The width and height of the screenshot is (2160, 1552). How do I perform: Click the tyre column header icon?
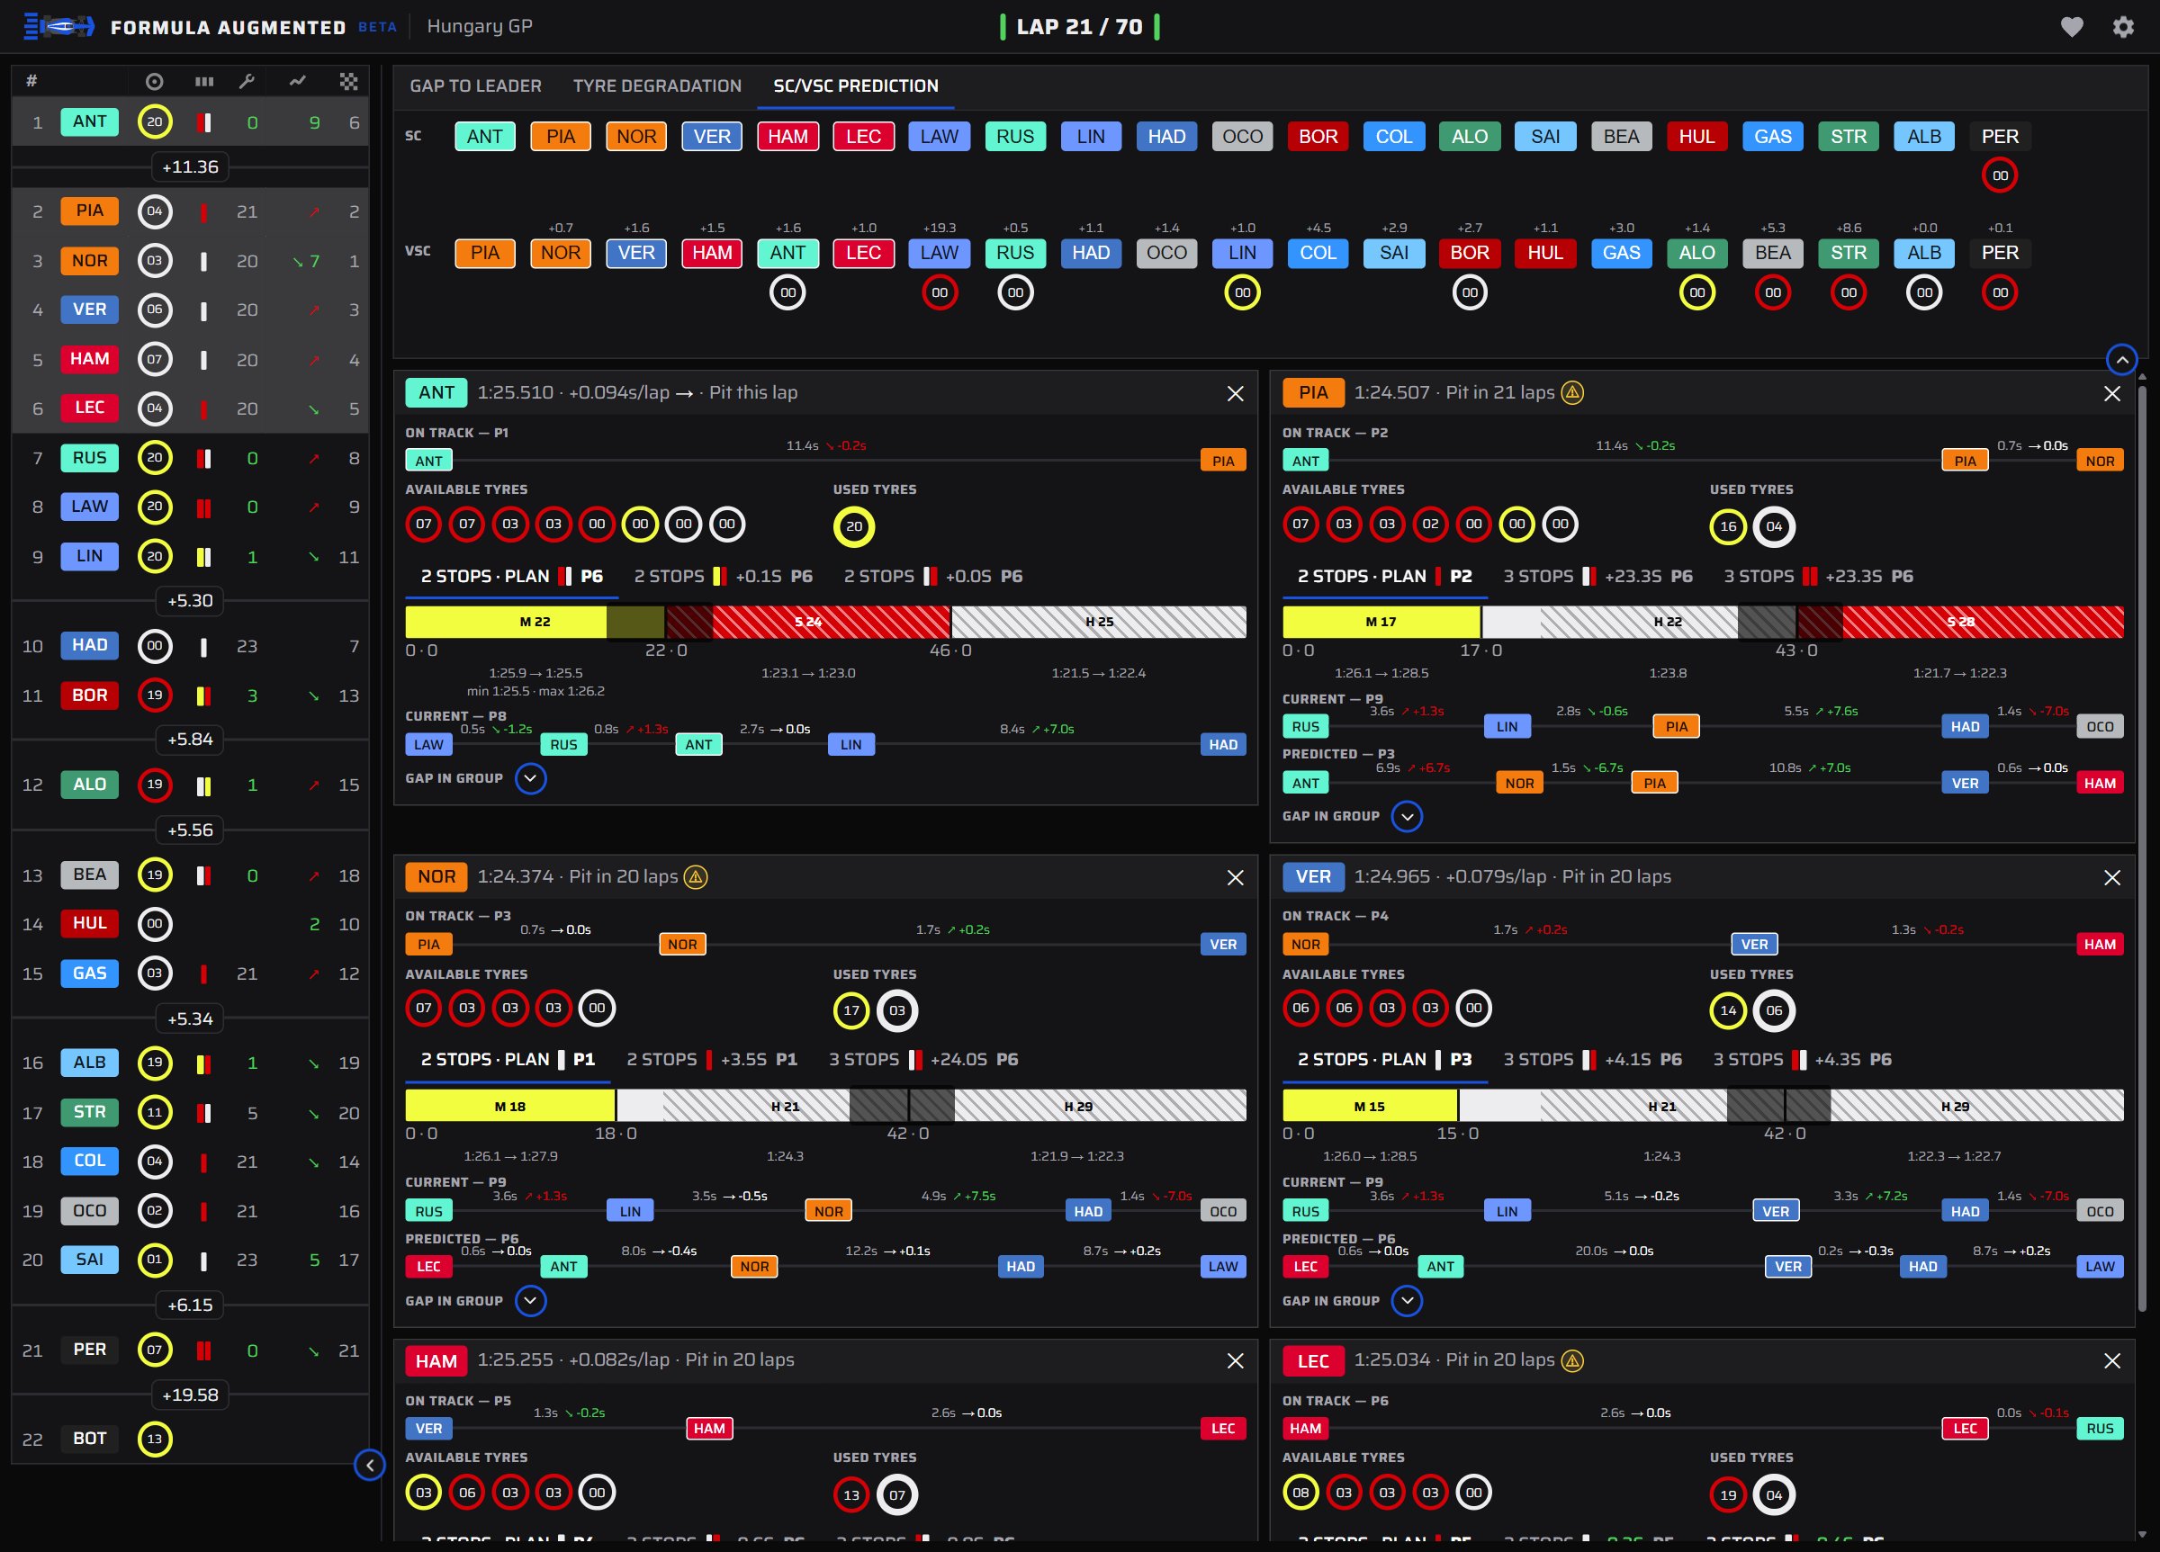(x=154, y=82)
